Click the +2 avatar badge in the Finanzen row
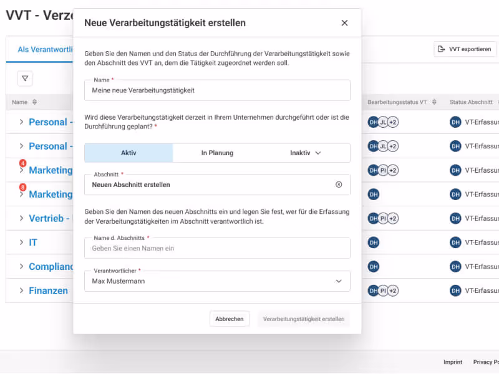Image resolution: width=499 pixels, height=374 pixels. (x=393, y=290)
